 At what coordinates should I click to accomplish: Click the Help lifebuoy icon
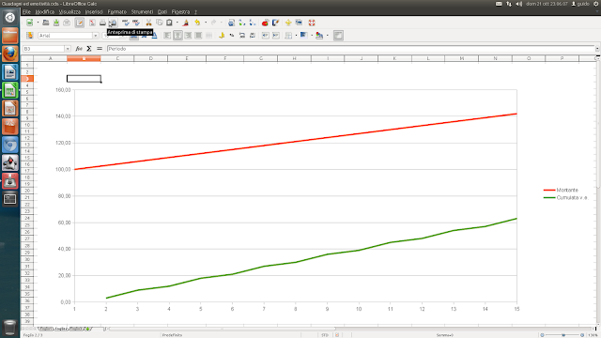312,23
